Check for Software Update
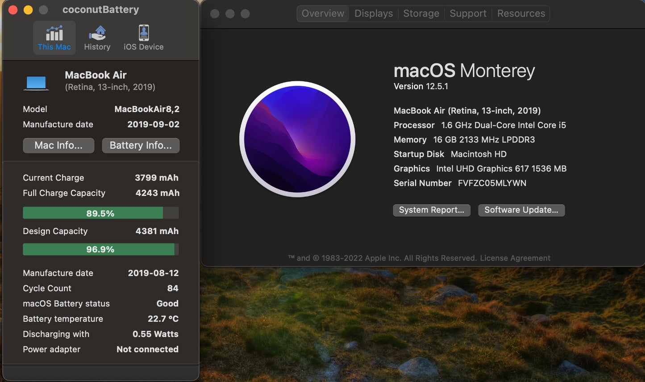 [521, 210]
